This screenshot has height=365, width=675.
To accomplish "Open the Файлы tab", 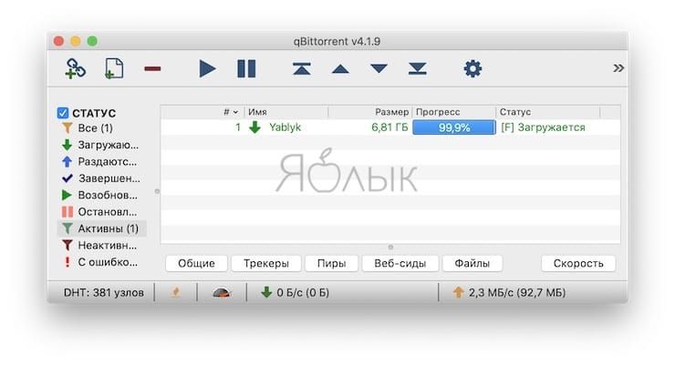I will pos(472,263).
